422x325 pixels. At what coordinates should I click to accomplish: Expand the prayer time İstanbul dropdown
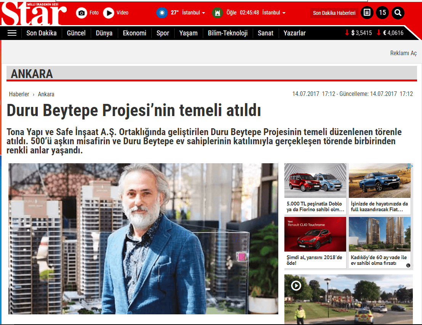[x=274, y=13]
